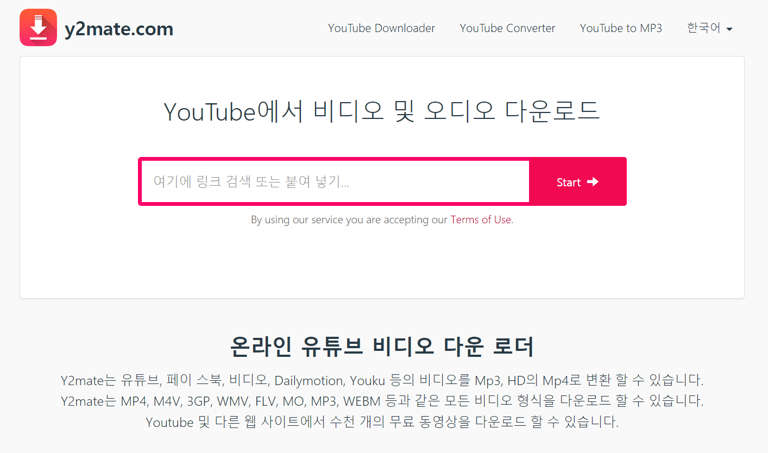Click the arrow pictogram inside the pink button
768x453 pixels.
click(x=592, y=182)
